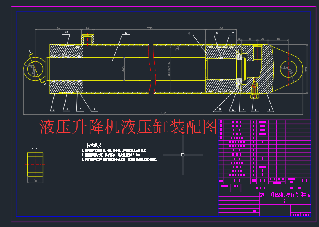
Task: Select part balloon number 3
Action: (x=81, y=109)
